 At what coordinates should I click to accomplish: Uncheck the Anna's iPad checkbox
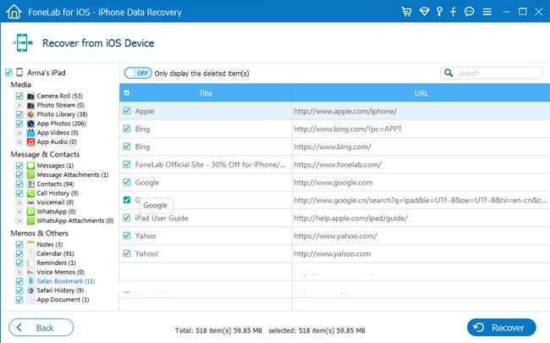[8, 72]
